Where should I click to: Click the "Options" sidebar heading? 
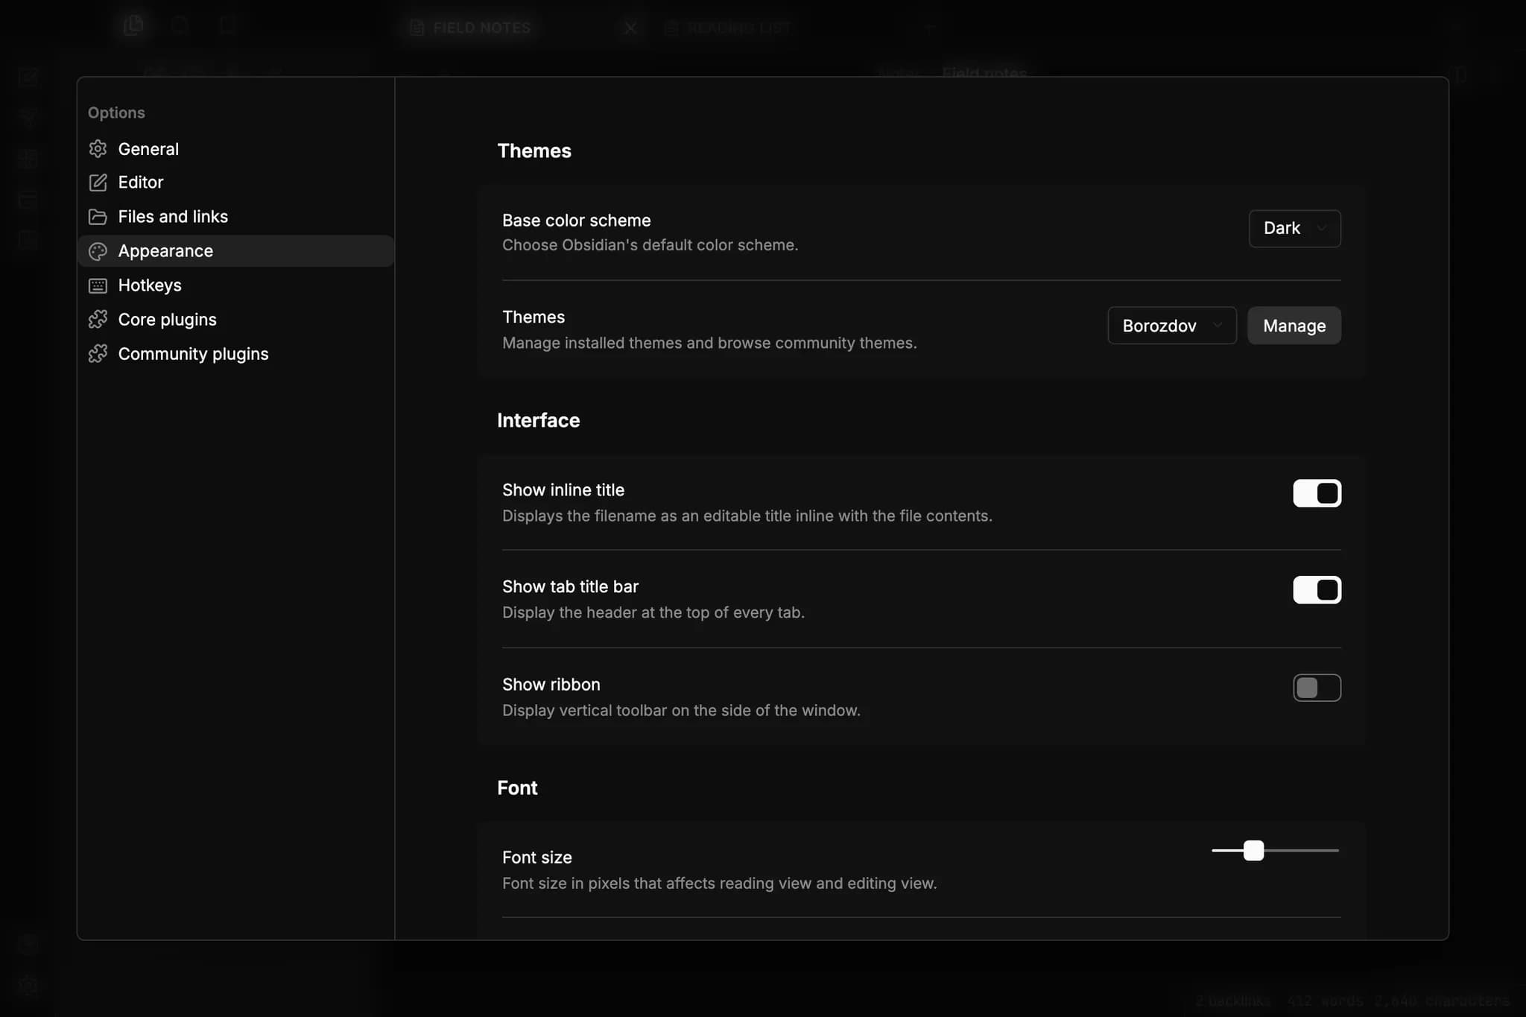[116, 113]
